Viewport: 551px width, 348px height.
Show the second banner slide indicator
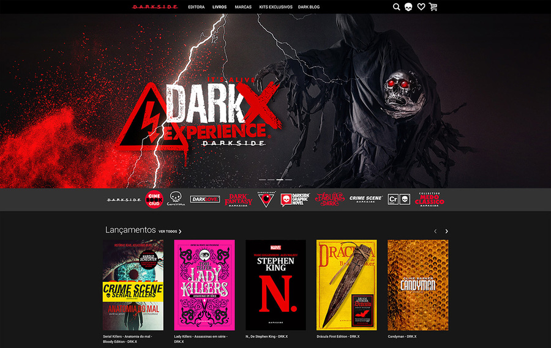pyautogui.click(x=271, y=179)
